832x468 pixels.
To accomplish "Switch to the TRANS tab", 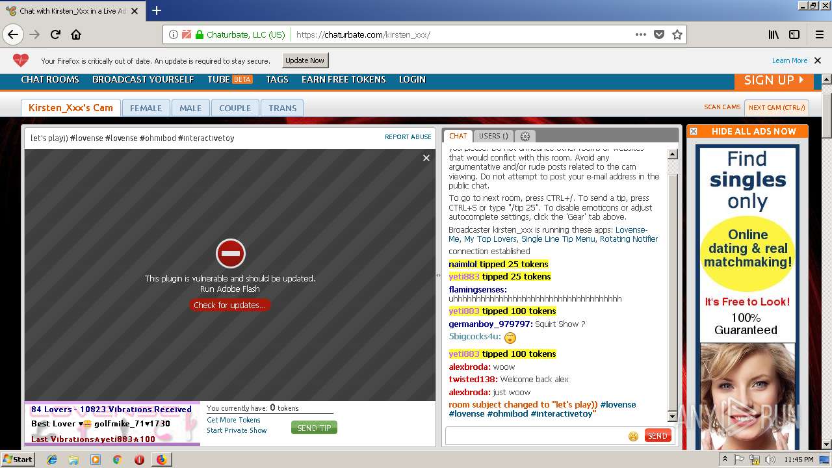I will point(283,108).
